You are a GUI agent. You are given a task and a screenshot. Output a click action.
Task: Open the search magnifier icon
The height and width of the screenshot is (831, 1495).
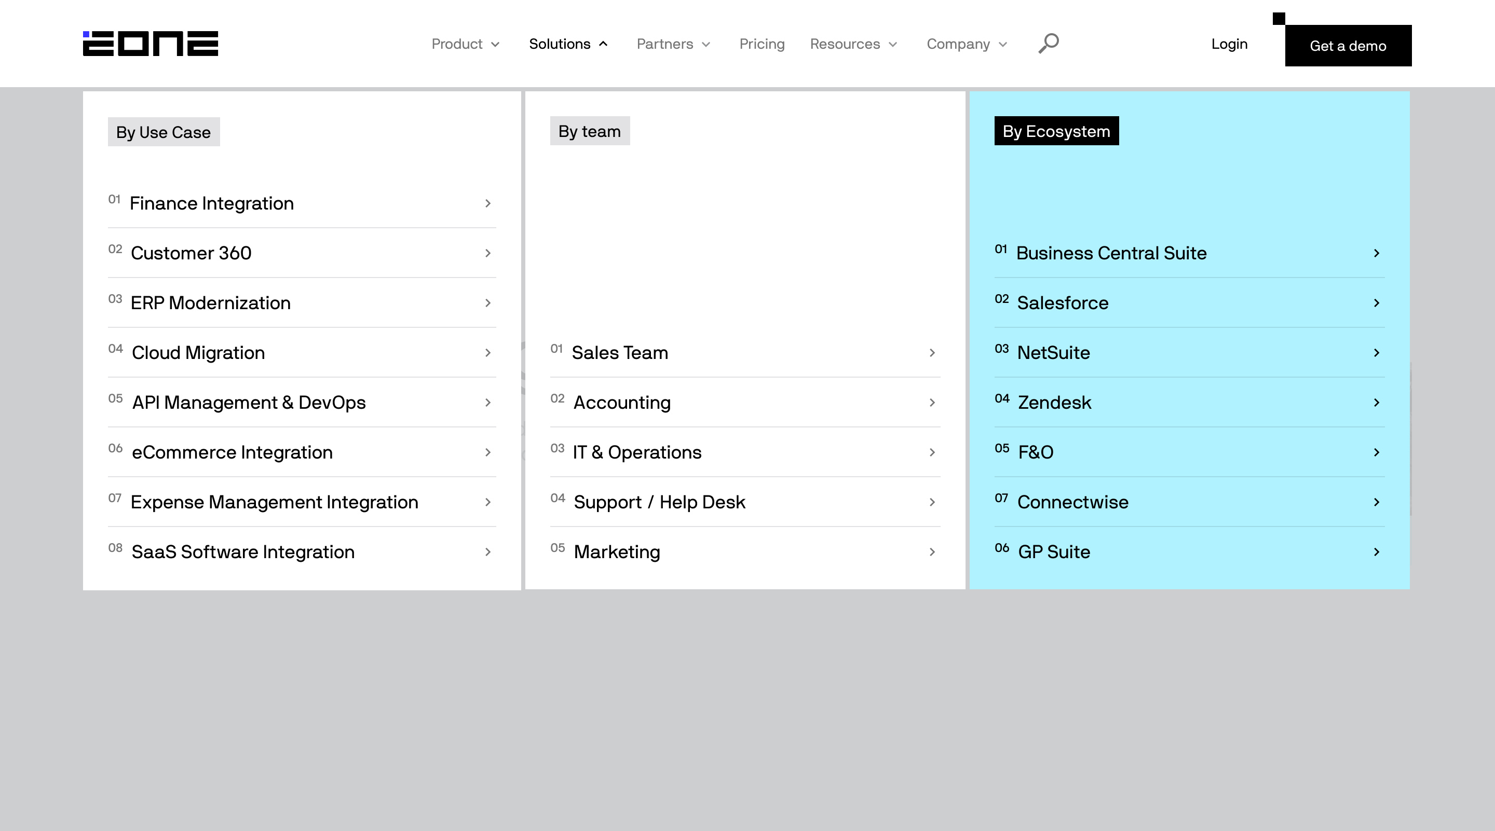(1049, 44)
